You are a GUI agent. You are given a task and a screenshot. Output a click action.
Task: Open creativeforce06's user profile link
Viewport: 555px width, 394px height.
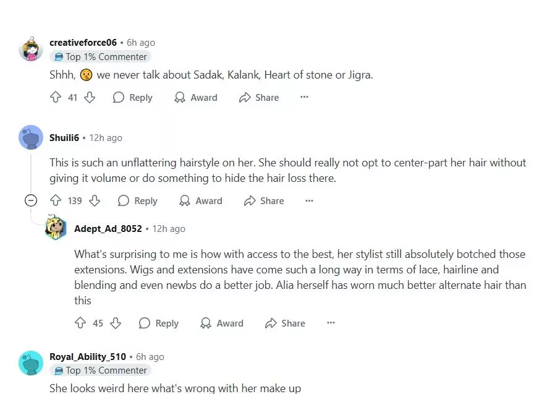pyautogui.click(x=83, y=43)
